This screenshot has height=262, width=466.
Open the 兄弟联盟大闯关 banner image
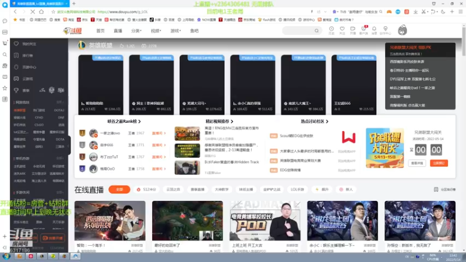385,148
